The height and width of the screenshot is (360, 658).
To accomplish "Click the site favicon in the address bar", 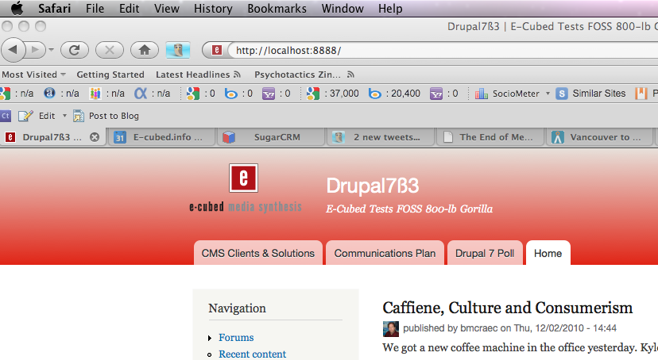I will tap(216, 50).
